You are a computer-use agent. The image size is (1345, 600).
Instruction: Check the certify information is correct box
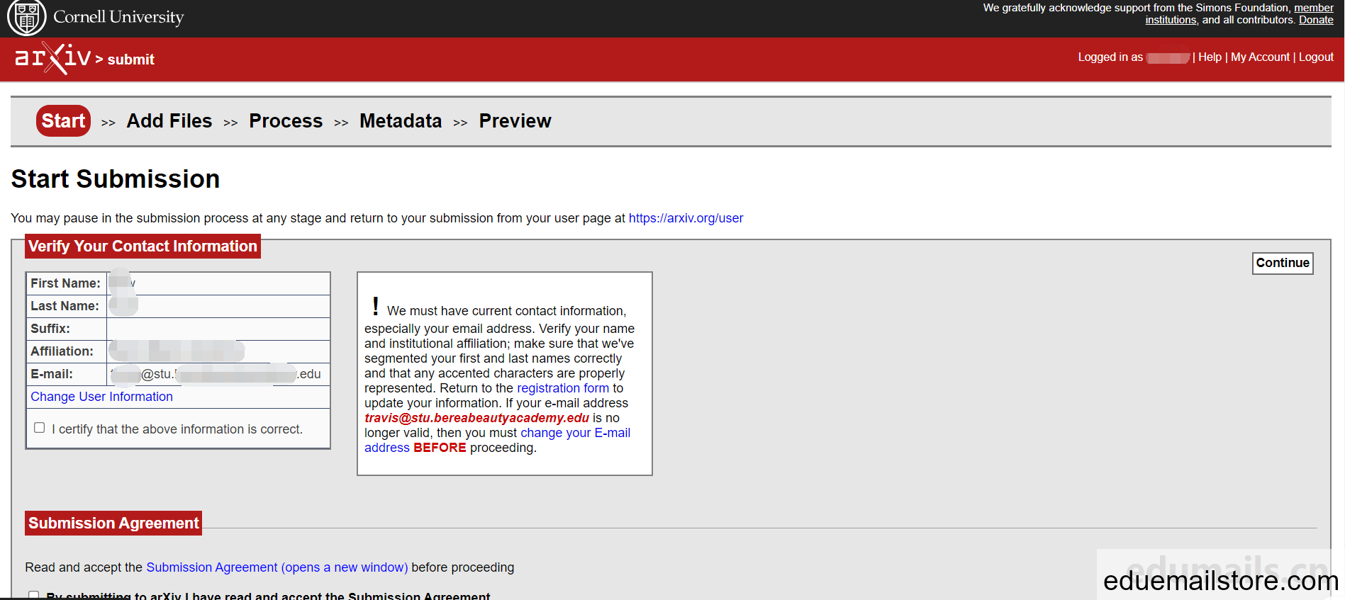tap(40, 428)
